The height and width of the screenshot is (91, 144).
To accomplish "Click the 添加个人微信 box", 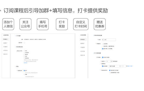I will coord(8,24).
